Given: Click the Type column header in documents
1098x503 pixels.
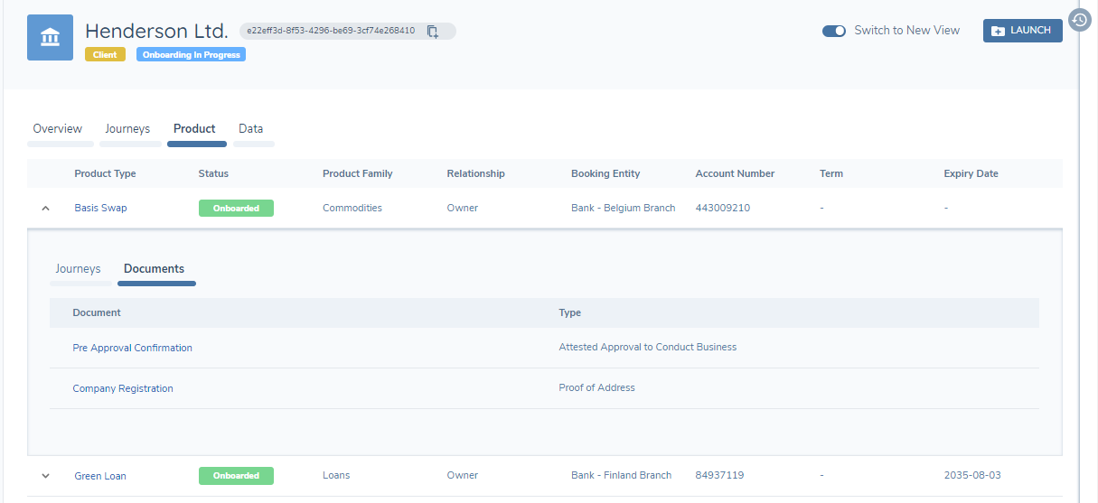Looking at the screenshot, I should [570, 312].
